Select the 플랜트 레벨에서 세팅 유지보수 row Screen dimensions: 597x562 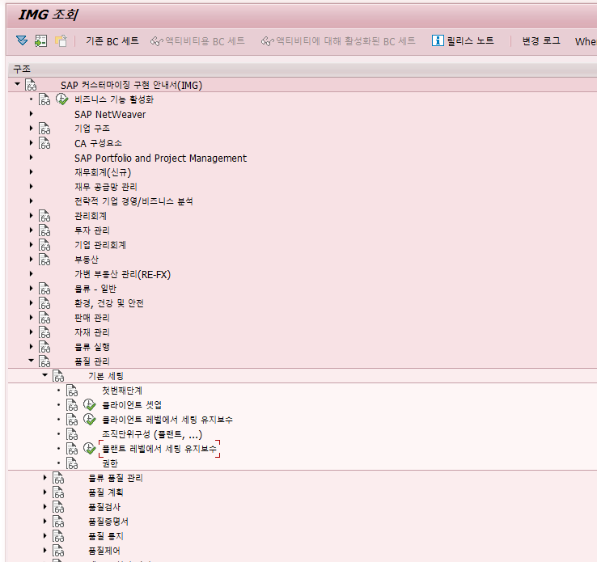click(x=159, y=449)
